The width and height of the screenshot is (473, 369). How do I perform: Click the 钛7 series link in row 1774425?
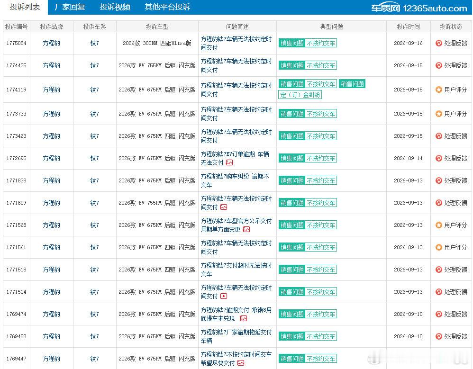94,66
